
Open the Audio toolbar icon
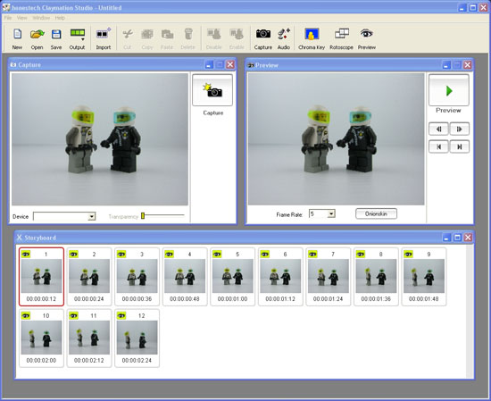pos(284,34)
